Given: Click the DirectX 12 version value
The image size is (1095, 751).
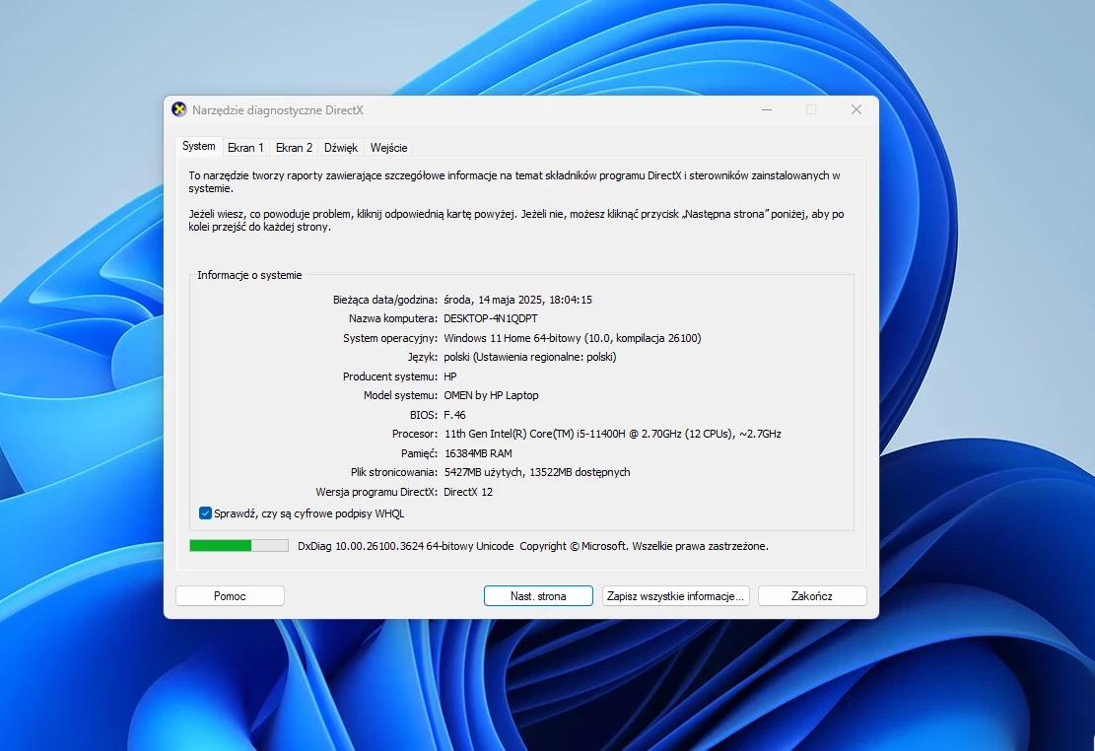Looking at the screenshot, I should coord(468,492).
